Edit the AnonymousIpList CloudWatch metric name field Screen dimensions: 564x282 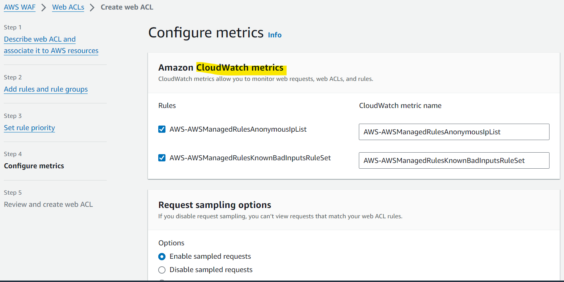pyautogui.click(x=454, y=132)
